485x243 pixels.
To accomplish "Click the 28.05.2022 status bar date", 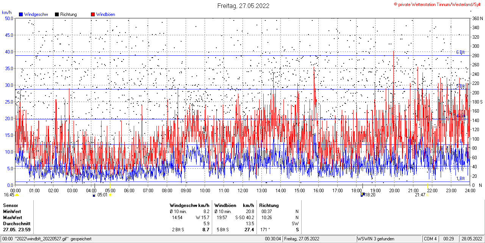I will click(x=471, y=239).
